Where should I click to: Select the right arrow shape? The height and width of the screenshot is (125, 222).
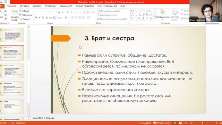143,15
